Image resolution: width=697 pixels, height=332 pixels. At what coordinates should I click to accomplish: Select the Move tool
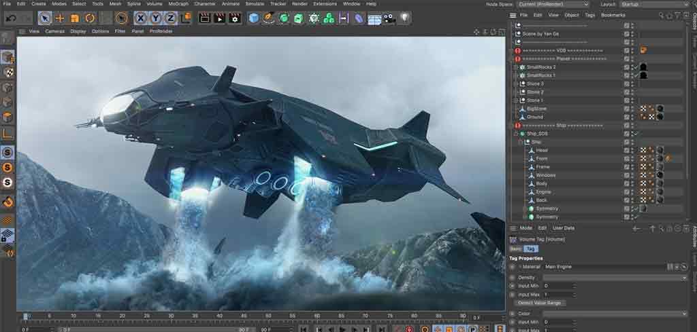pos(60,18)
